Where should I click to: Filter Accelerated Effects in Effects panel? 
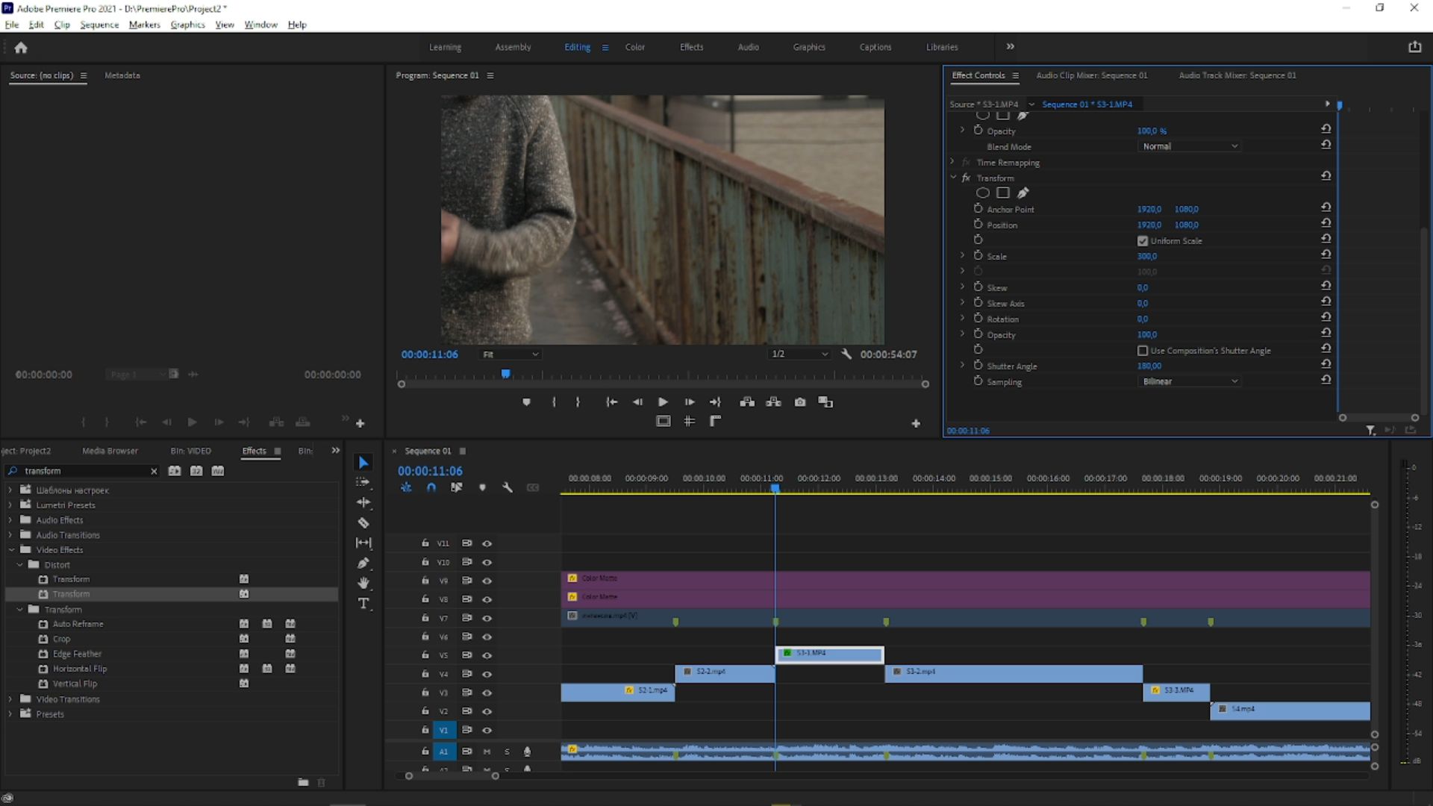[175, 471]
